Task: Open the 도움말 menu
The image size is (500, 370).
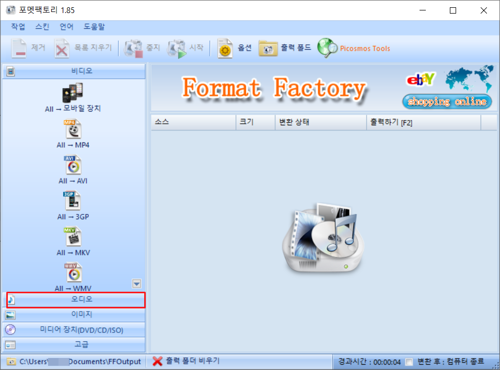Action: (x=94, y=27)
